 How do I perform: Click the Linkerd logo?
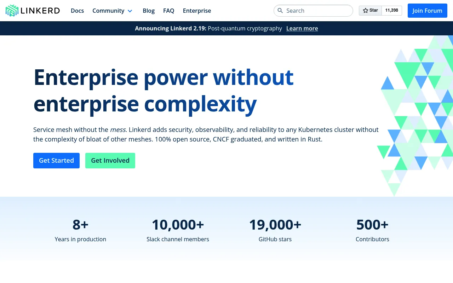click(x=33, y=11)
